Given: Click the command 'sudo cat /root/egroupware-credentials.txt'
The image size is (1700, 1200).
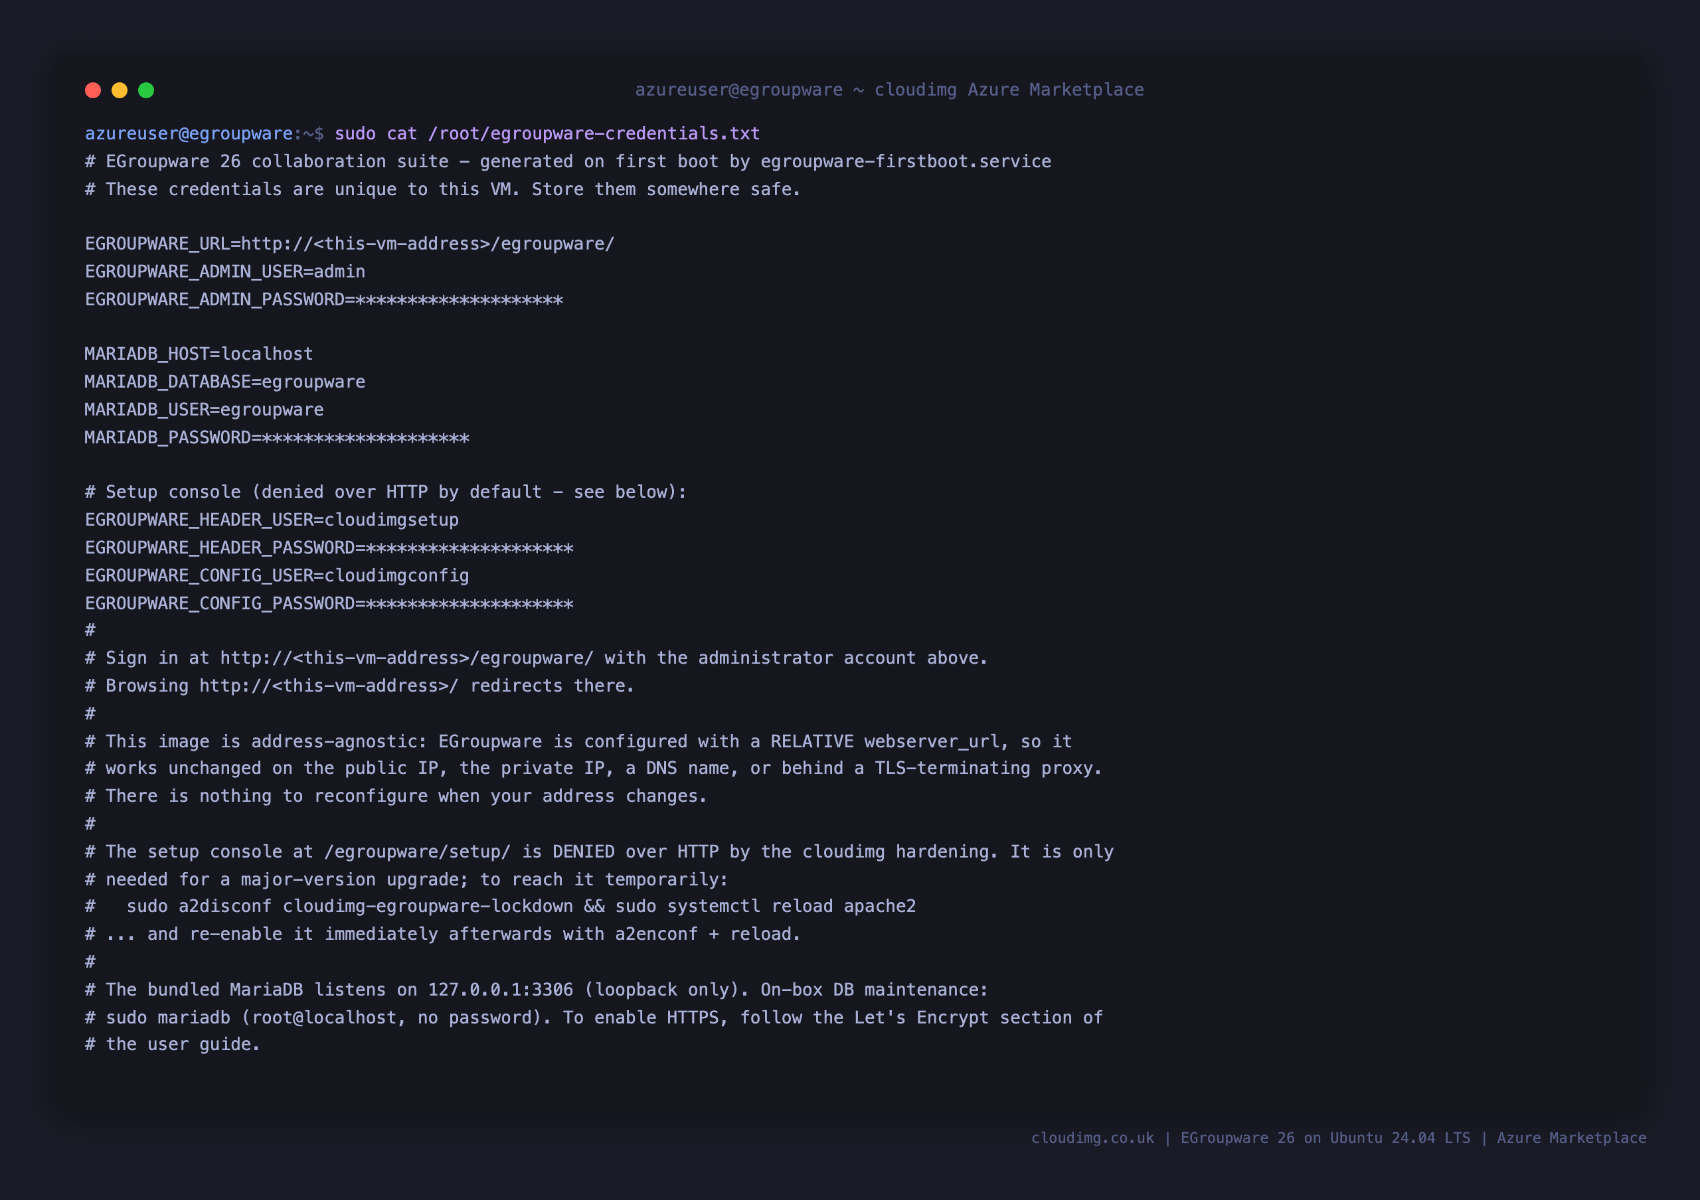Looking at the screenshot, I should 547,134.
